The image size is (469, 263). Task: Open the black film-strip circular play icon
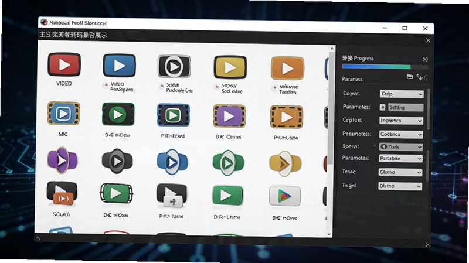pyautogui.click(x=174, y=66)
